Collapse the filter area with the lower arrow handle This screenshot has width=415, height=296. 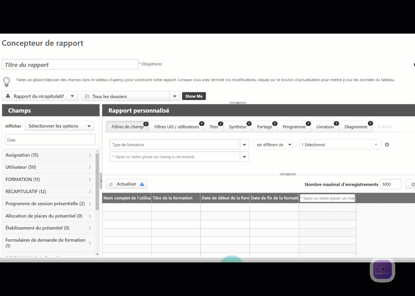[288, 174]
